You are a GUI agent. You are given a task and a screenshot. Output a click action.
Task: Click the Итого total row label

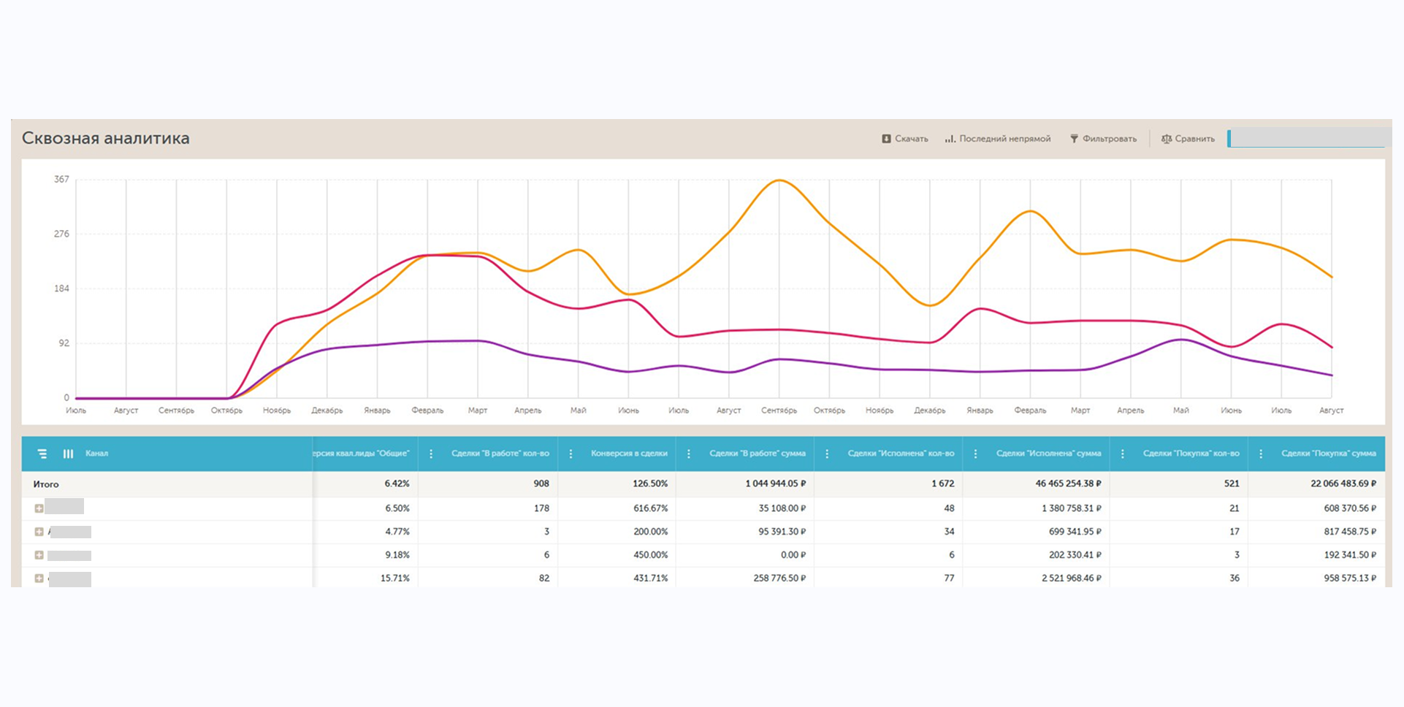pos(46,484)
